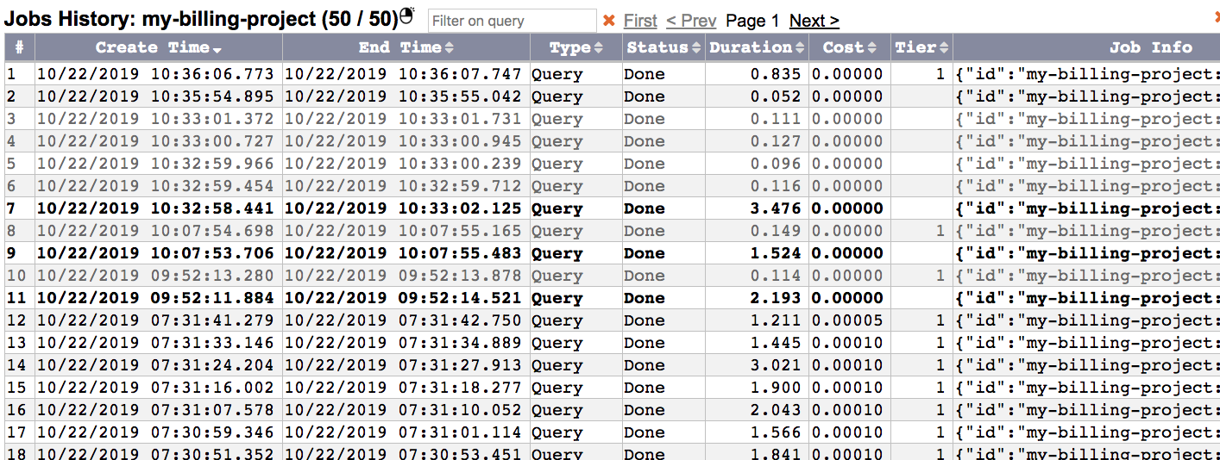This screenshot has height=460, width=1220.
Task: Click the Status column sort arrows
Action: [695, 47]
